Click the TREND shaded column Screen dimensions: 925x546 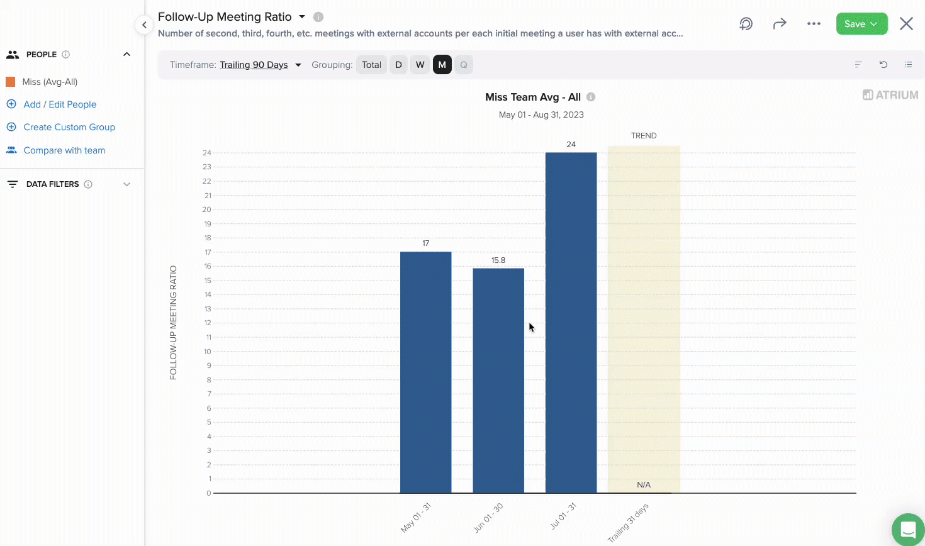644,320
